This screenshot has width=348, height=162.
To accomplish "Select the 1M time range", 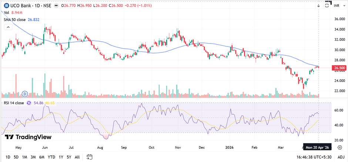I will 24,157.
